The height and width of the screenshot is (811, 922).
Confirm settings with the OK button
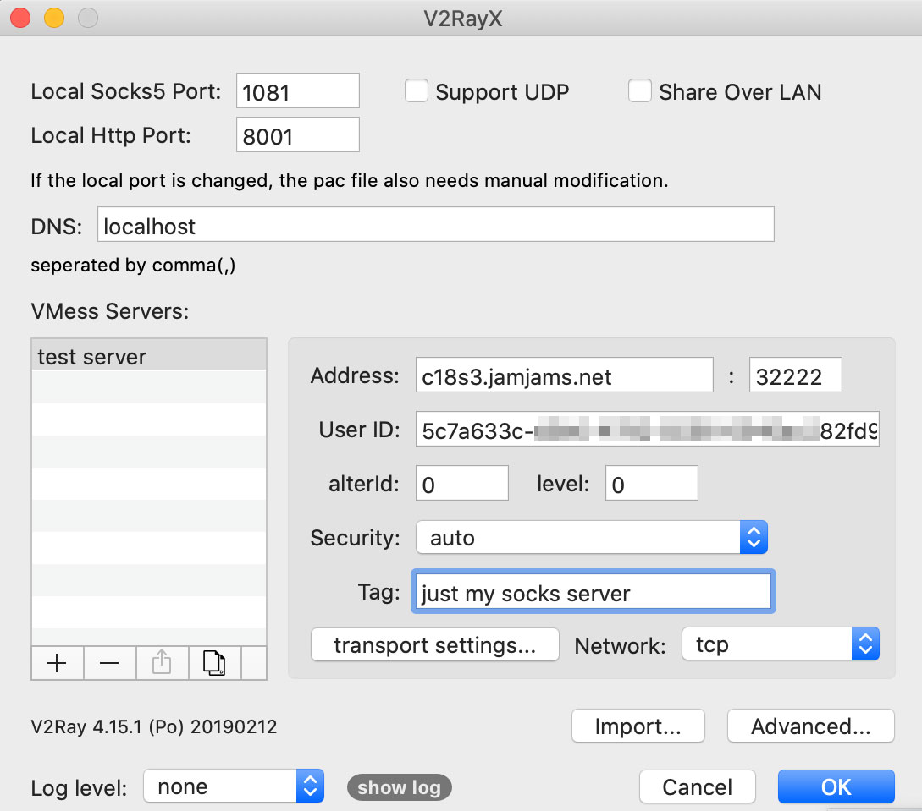[836, 786]
